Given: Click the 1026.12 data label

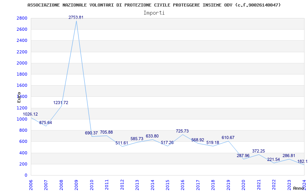Looking at the screenshot, I should coord(30,114).
